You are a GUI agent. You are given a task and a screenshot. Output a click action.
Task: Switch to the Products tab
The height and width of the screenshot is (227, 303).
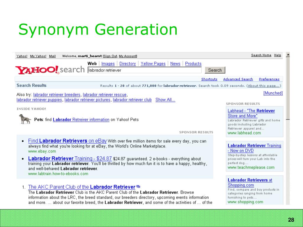click(193, 64)
